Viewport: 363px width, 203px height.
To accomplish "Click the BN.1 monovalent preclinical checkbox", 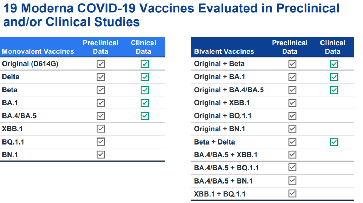I will [101, 154].
